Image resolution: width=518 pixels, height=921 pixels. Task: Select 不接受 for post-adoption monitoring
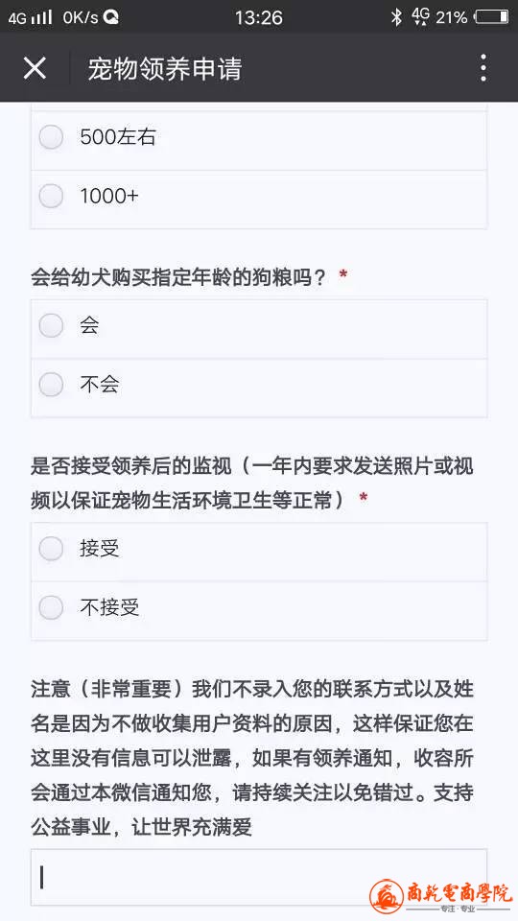259,607
